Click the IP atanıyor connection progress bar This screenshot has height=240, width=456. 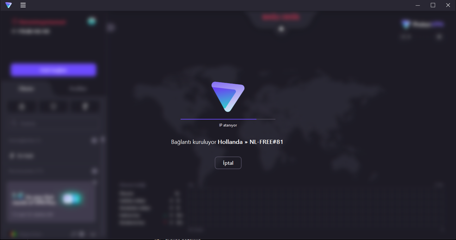[228, 119]
